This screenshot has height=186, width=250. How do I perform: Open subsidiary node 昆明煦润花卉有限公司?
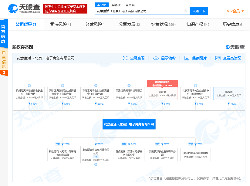pos(195,154)
